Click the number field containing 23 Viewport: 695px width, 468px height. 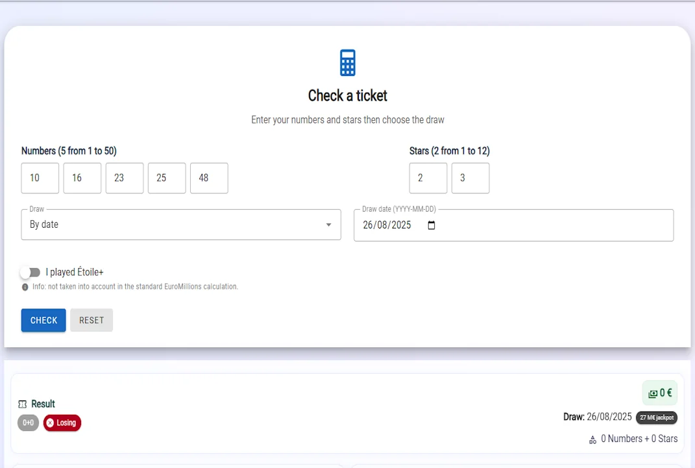[125, 178]
